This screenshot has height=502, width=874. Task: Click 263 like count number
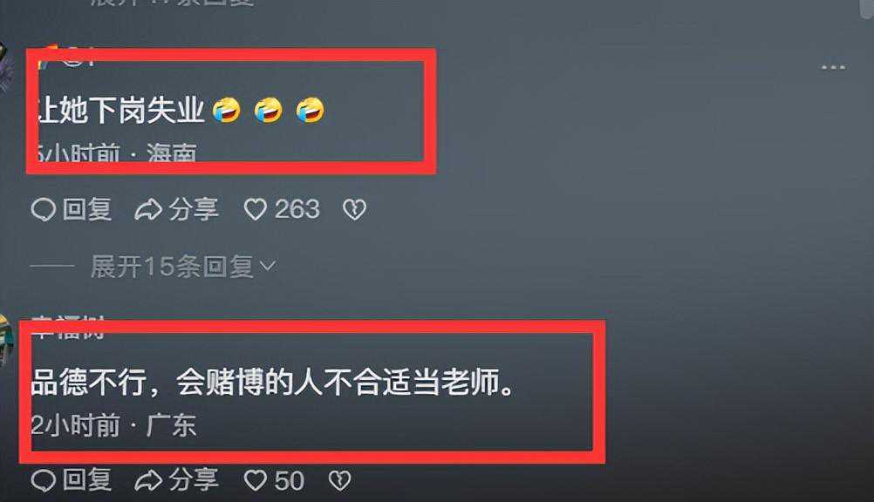(297, 209)
